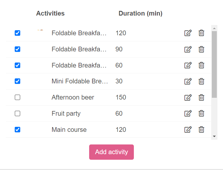Edit the Fruit party activity
The image size is (223, 170).
point(188,113)
